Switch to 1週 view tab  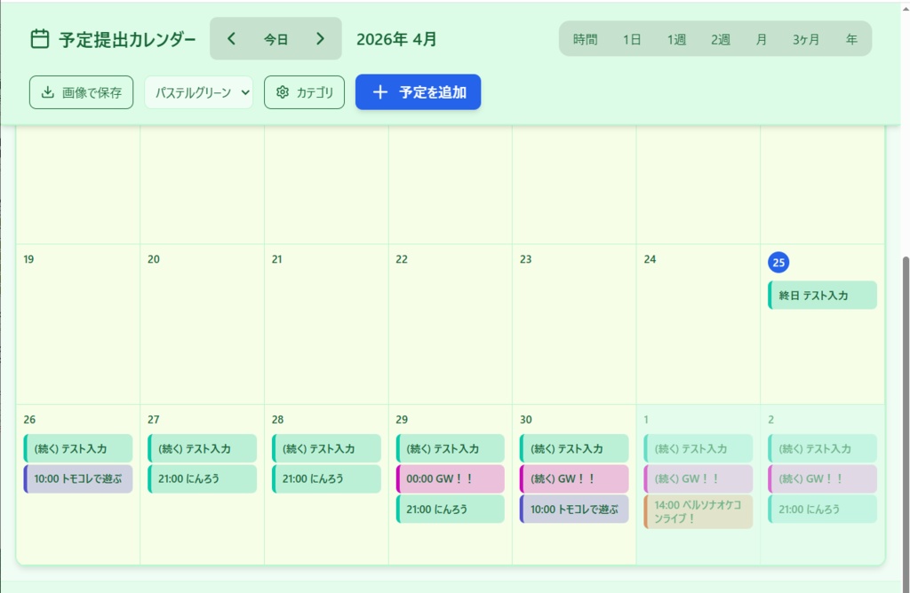pyautogui.click(x=676, y=39)
